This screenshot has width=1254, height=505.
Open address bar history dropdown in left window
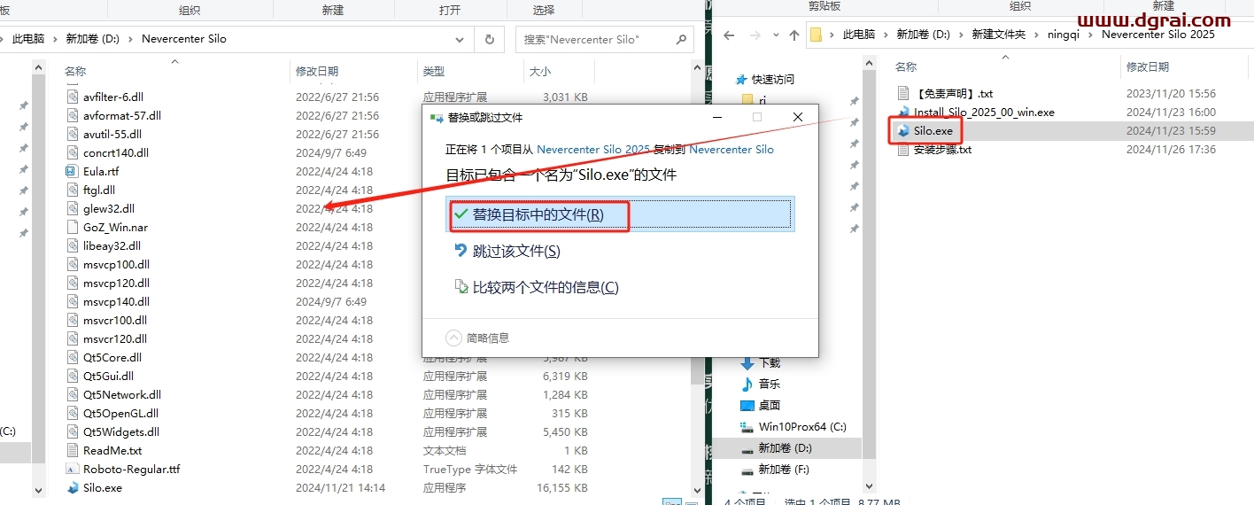(460, 39)
